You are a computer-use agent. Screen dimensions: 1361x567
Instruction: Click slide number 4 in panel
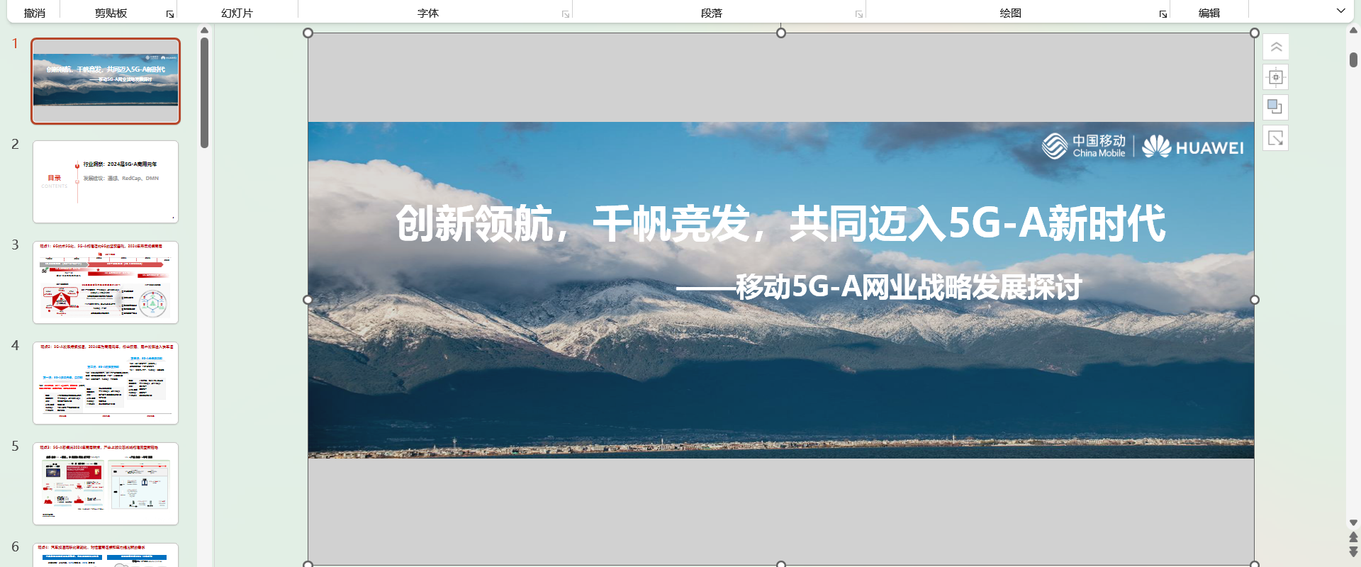[15, 345]
